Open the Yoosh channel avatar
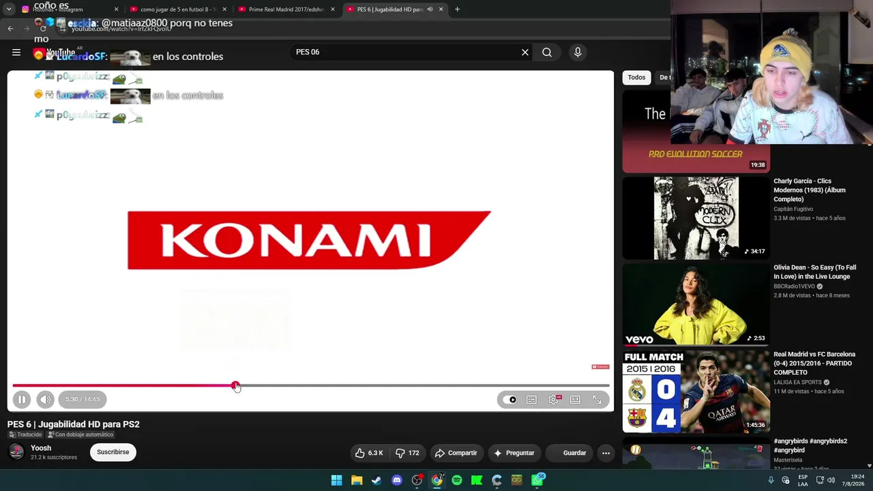873x491 pixels. click(x=16, y=451)
